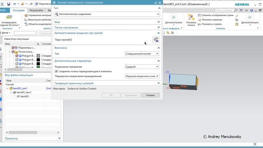Click the small yellow box icon in Утилиты group
The width and height of the screenshot is (263, 148).
click(x=237, y=24)
